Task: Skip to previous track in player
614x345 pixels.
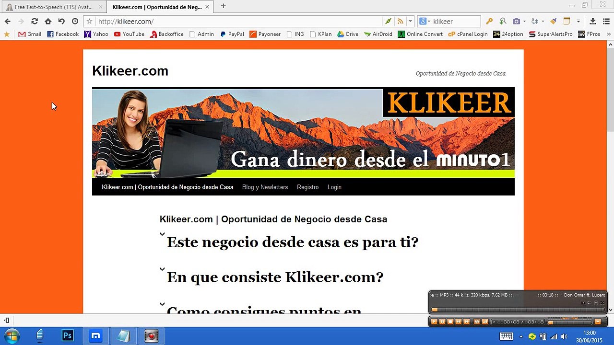Action: 458,322
